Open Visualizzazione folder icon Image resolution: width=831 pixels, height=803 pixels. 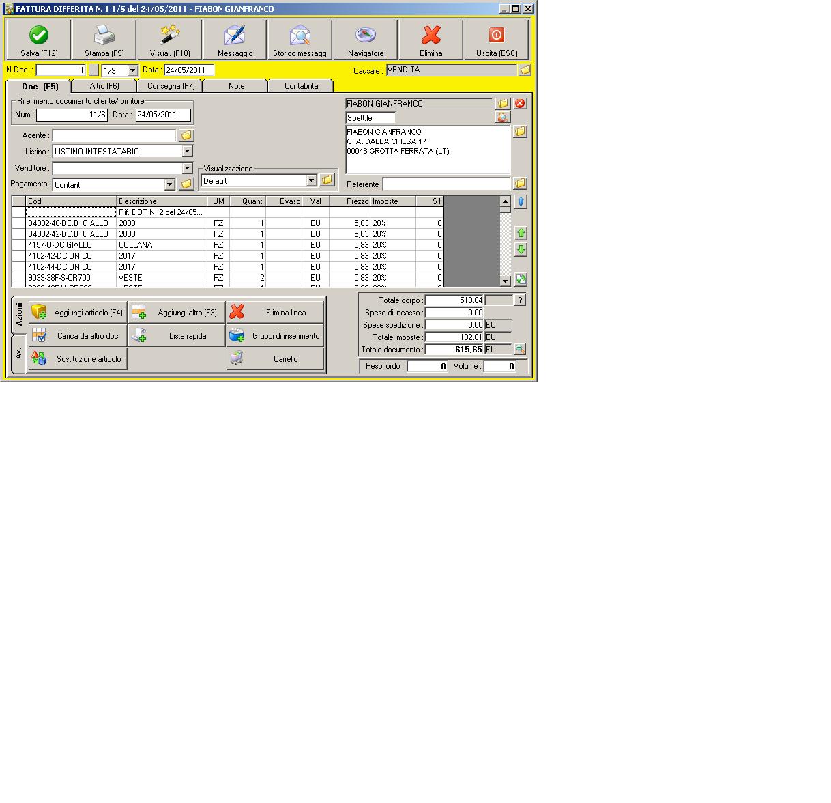point(327,180)
